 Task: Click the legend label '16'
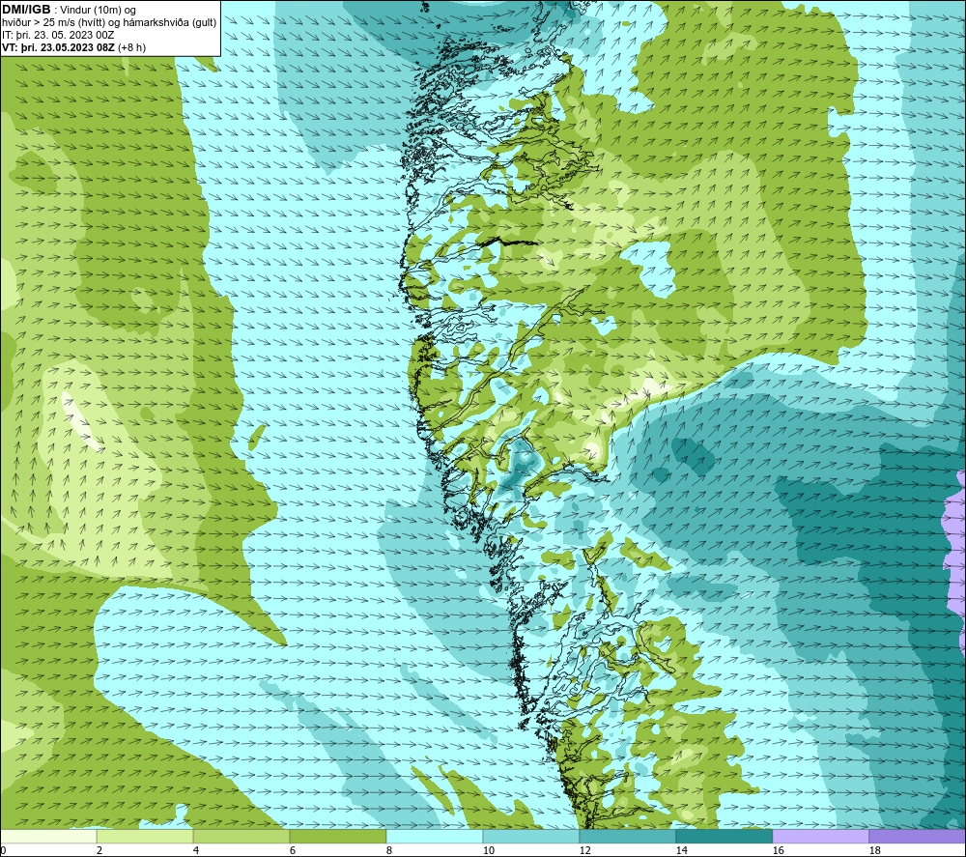coord(778,851)
